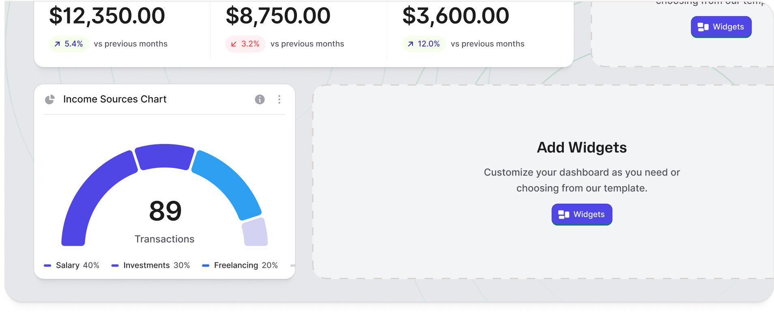Click the Income Sources Chart title
Viewport: 774px width, 316px height.
click(115, 99)
